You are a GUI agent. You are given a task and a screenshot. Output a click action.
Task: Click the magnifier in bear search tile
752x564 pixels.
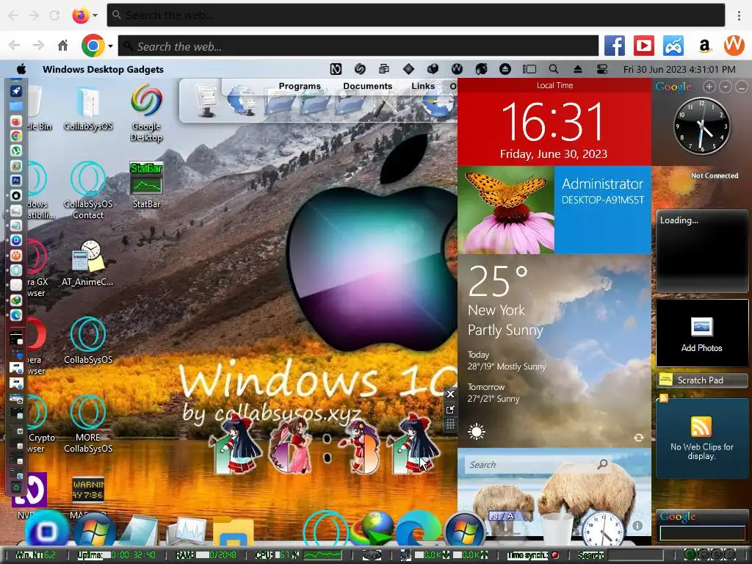pyautogui.click(x=603, y=464)
